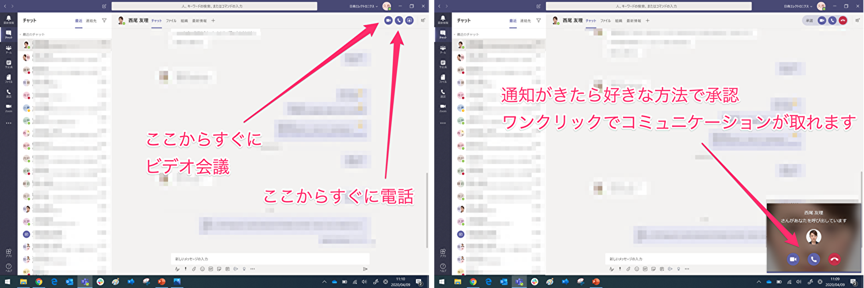The image size is (864, 288).
Task: Select 連絡先 tab in left window chat list
Action: pos(91,20)
